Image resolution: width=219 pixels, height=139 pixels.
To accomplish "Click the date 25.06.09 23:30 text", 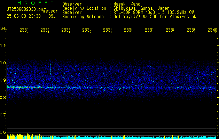I will [x=24, y=16].
